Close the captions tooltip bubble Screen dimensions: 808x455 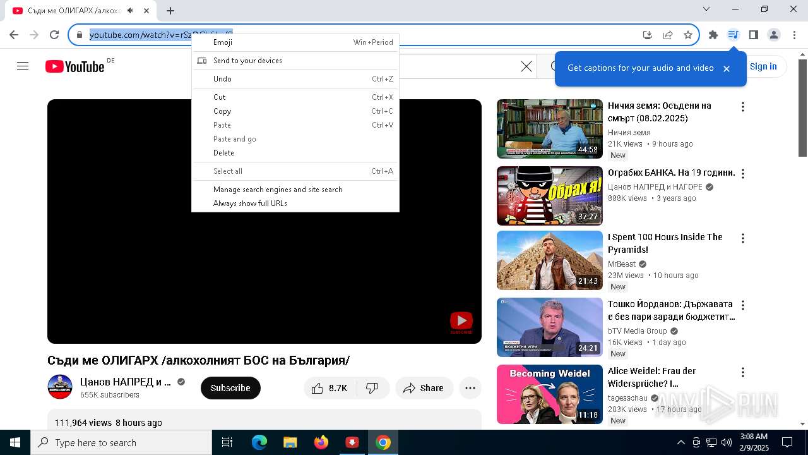click(727, 68)
